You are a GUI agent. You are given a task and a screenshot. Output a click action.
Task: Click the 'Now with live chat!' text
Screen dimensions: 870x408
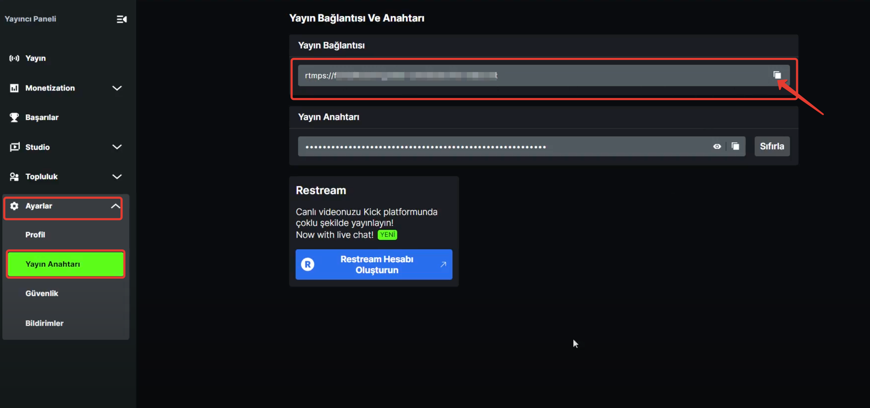335,235
